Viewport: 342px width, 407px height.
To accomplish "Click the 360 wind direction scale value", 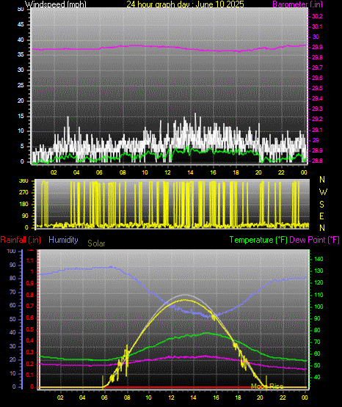I will click(23, 181).
